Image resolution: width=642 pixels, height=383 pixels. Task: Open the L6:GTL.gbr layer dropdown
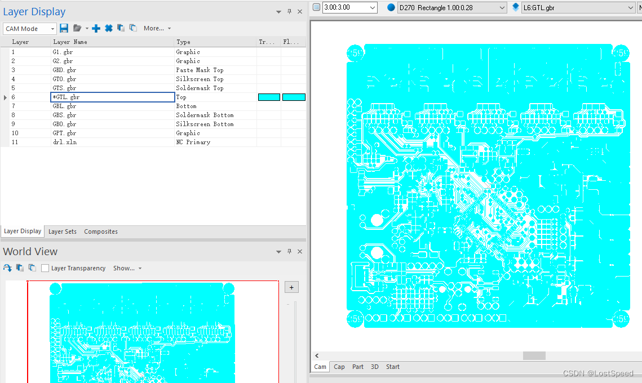tap(631, 7)
